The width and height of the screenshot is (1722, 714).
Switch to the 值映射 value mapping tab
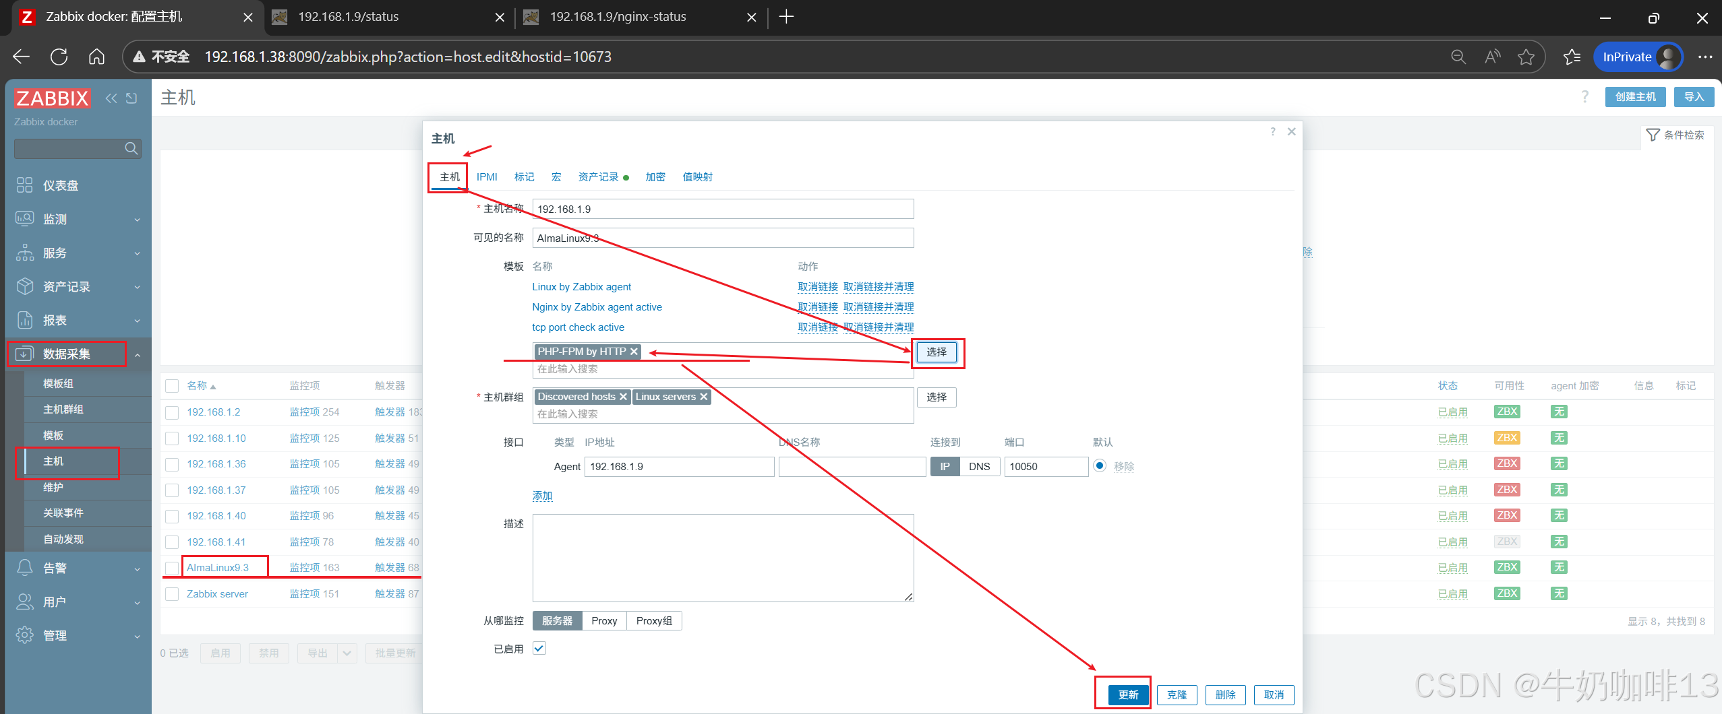click(x=697, y=176)
